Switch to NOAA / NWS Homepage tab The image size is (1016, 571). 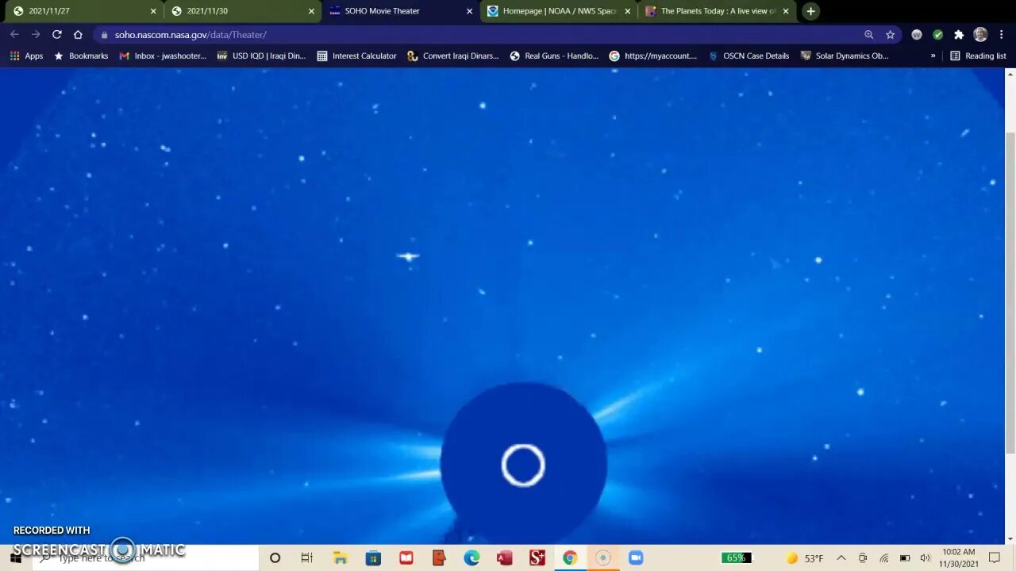[x=559, y=11]
